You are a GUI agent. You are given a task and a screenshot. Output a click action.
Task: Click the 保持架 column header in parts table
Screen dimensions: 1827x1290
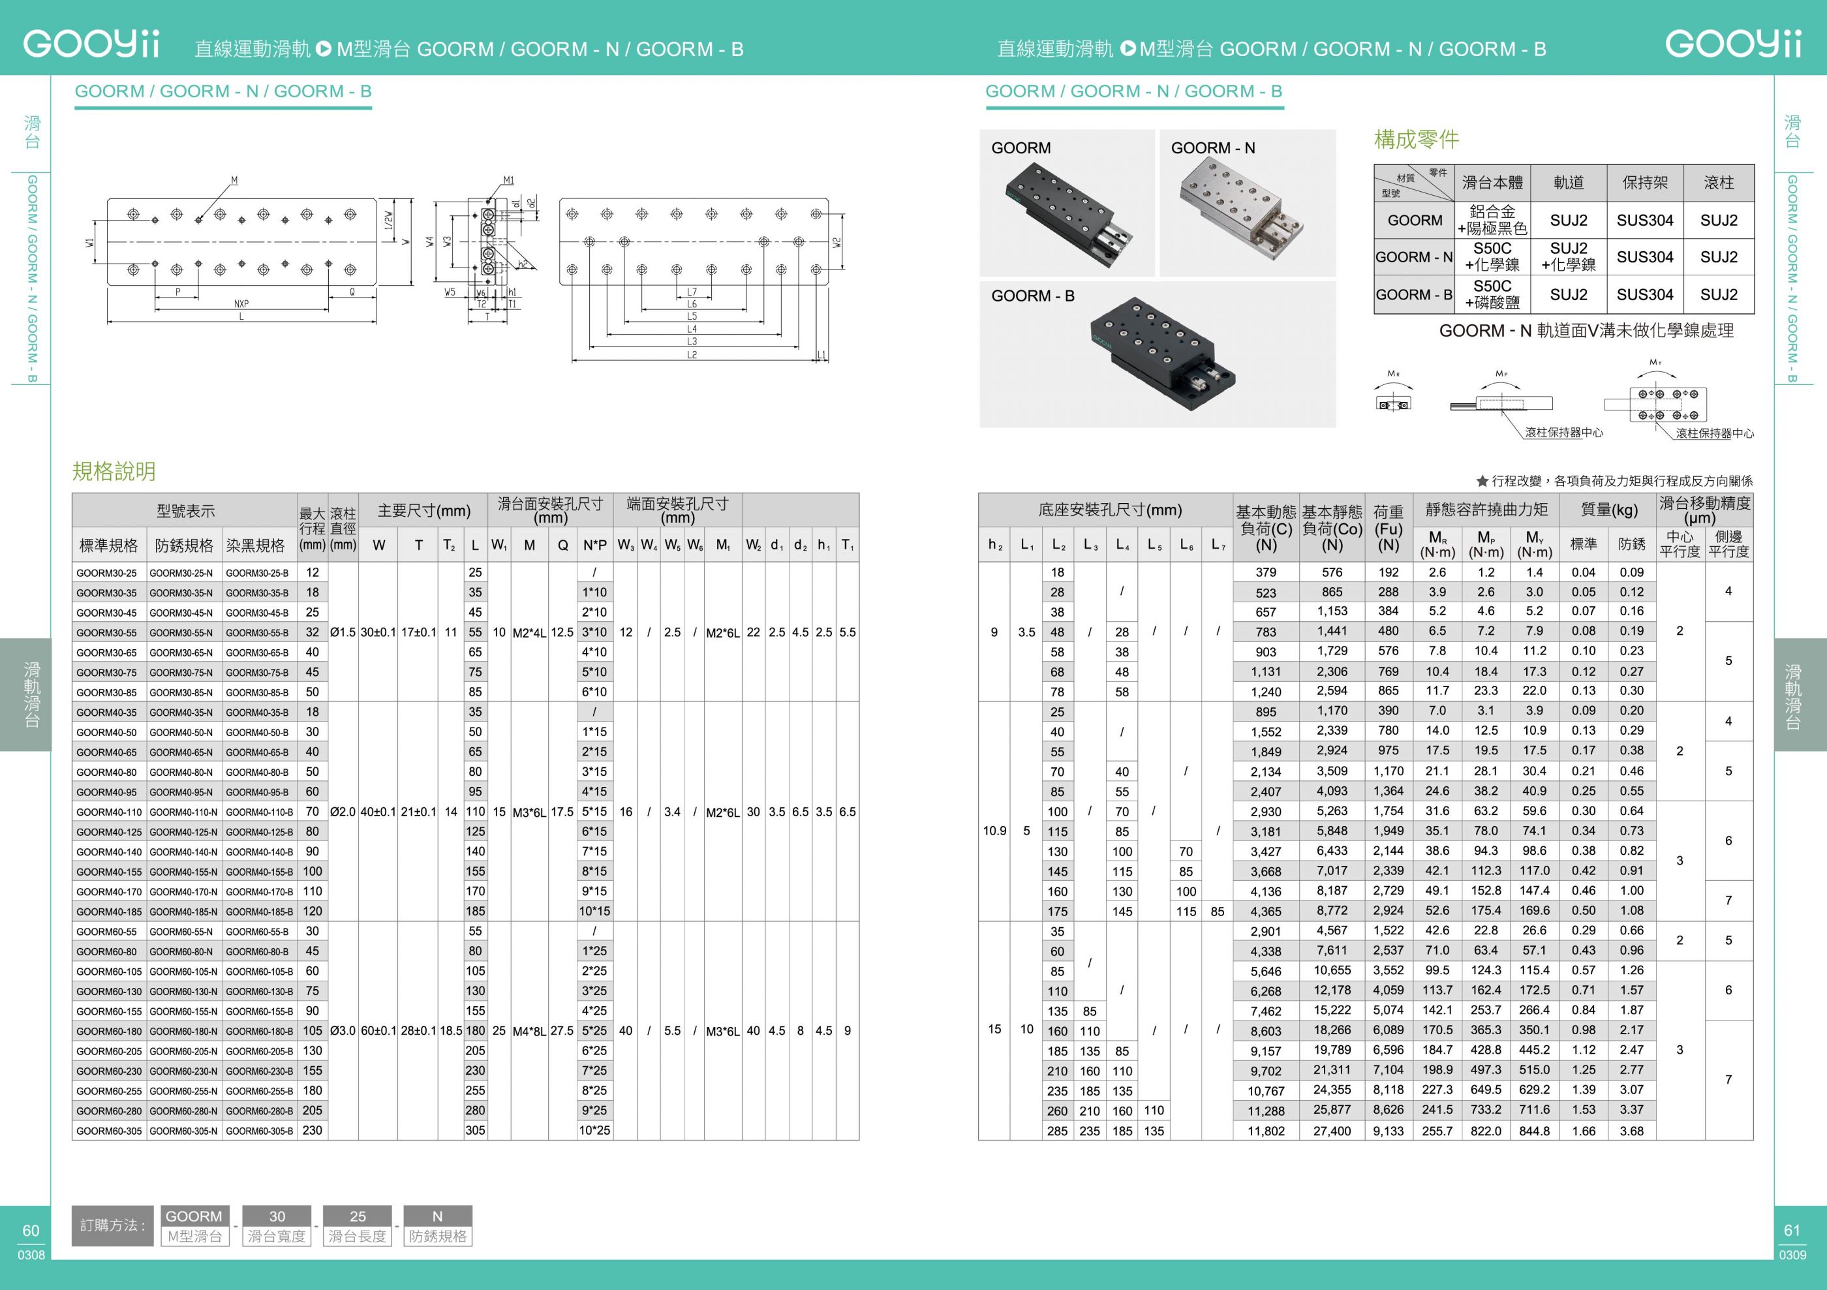(x=1645, y=183)
